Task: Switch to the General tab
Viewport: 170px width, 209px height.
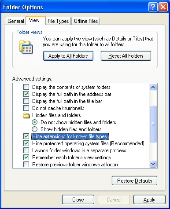Action: point(16,21)
